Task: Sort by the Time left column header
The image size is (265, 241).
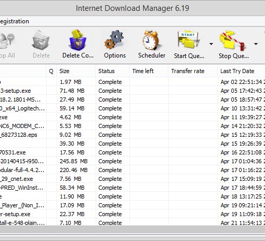Action: point(149,71)
